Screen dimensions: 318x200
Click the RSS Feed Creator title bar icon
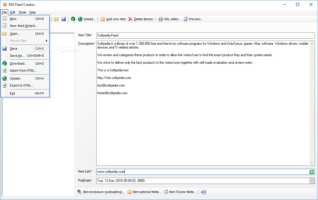pyautogui.click(x=5, y=4)
